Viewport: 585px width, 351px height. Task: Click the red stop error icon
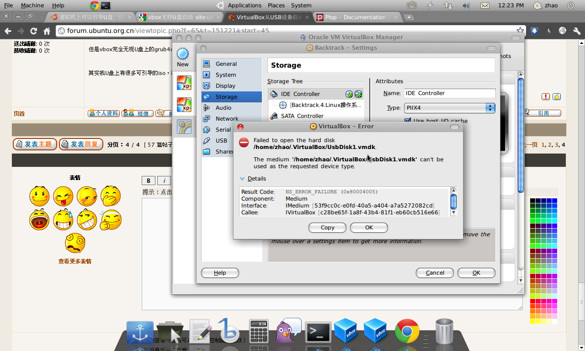pyautogui.click(x=244, y=143)
